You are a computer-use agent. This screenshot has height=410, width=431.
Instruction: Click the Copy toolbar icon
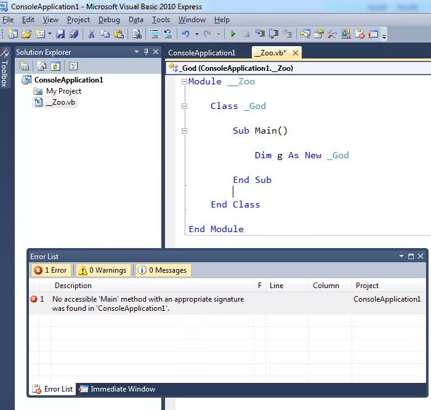coord(105,34)
